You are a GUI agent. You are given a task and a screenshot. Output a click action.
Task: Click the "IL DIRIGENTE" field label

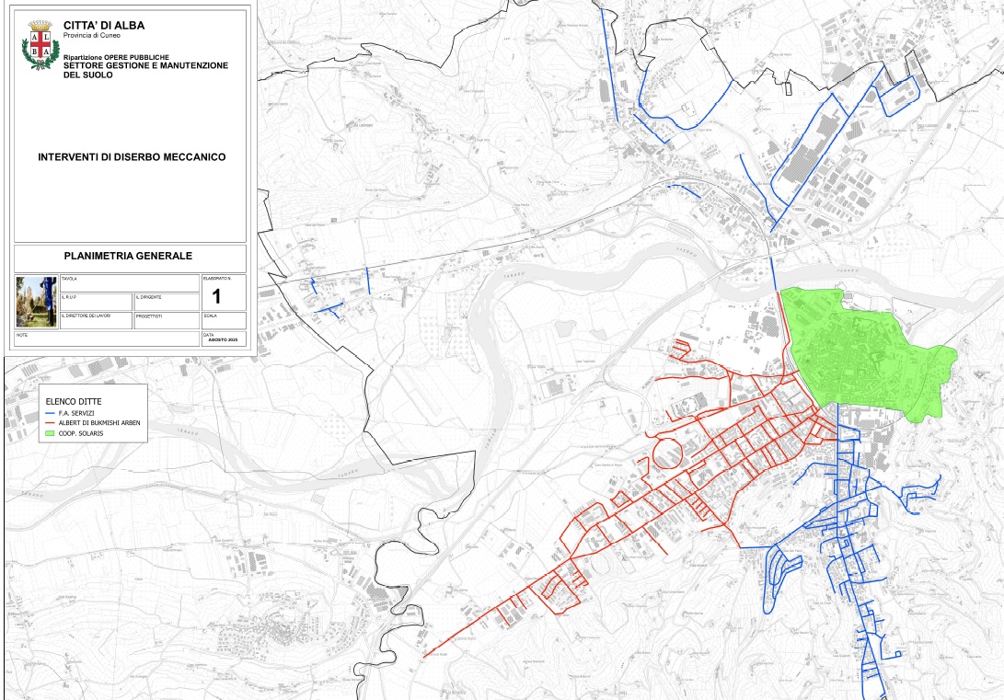pyautogui.click(x=148, y=297)
